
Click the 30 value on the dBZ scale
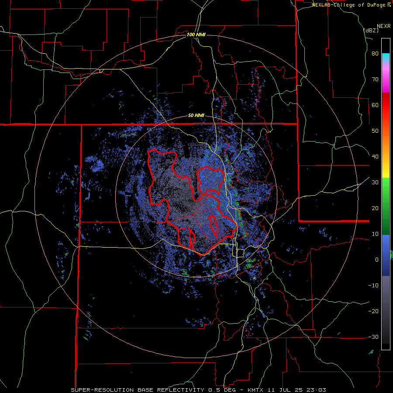(375, 182)
